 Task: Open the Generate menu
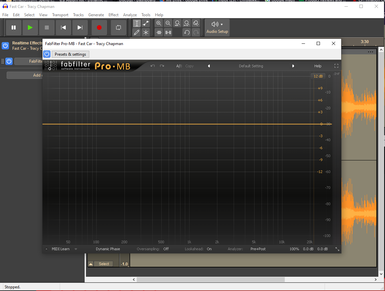(96, 15)
